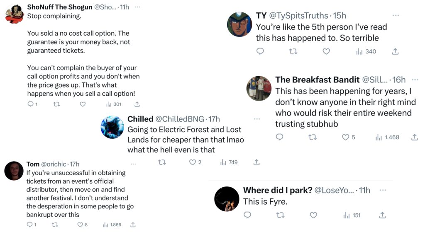Open more menu on ShoNuff's tweet
Screen dimensions: 425x232
(x=138, y=7)
